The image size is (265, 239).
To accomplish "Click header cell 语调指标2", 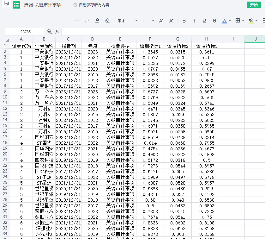I will pos(178,46).
